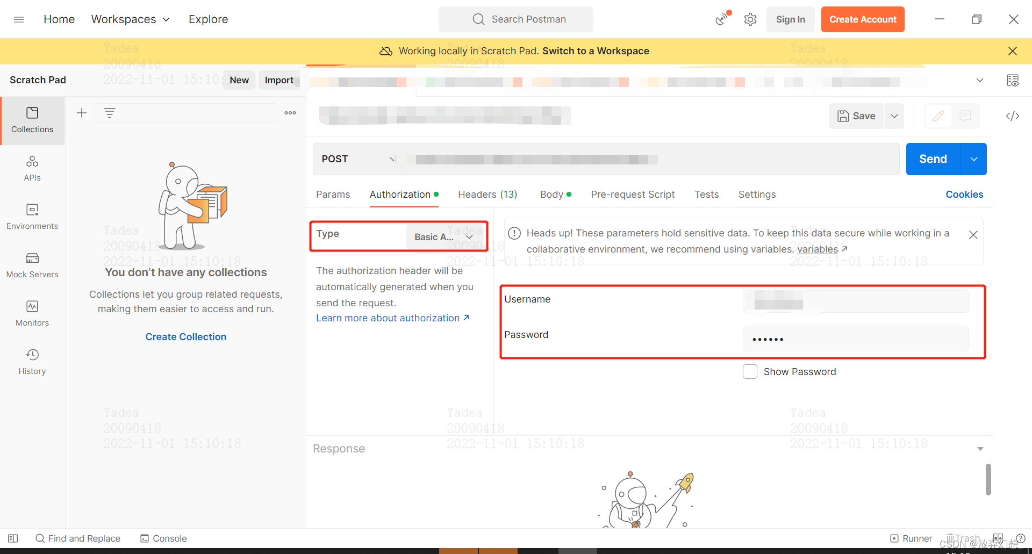Open the Environments sidebar section
Image resolution: width=1032 pixels, height=554 pixels.
pyautogui.click(x=32, y=217)
